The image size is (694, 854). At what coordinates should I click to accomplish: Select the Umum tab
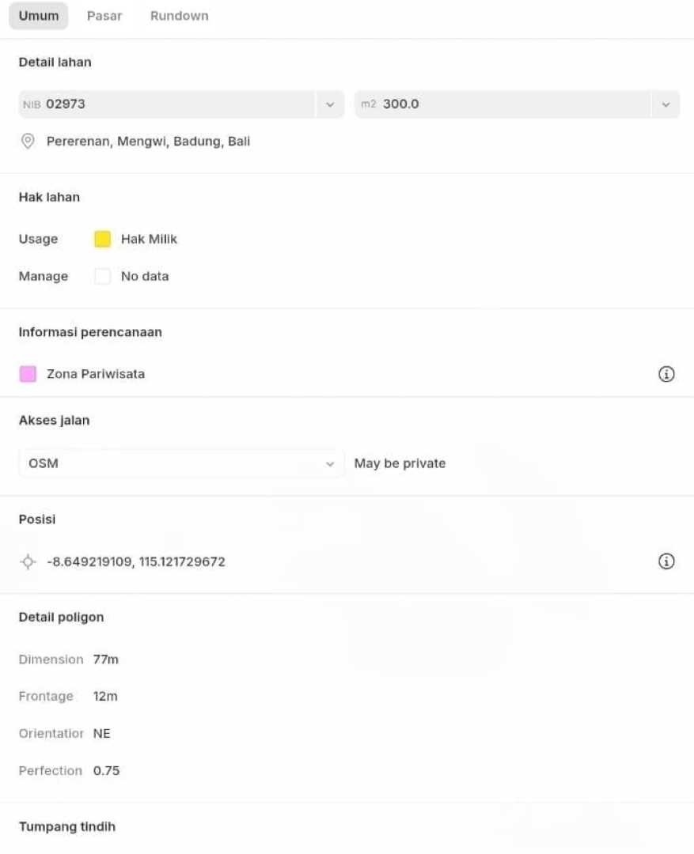(x=39, y=16)
